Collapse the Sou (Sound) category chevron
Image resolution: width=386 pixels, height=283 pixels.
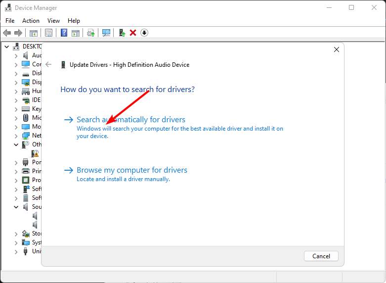[16, 207]
